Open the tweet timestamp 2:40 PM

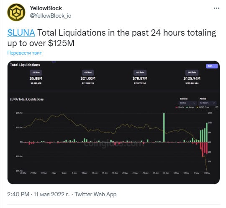click(18, 194)
